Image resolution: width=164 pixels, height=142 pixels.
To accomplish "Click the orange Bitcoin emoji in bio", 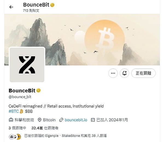I will click(x=21, y=111).
